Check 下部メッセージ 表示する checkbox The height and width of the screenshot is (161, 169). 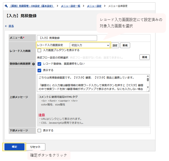39,131
